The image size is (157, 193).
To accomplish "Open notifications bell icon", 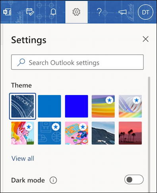I will coord(53,12).
